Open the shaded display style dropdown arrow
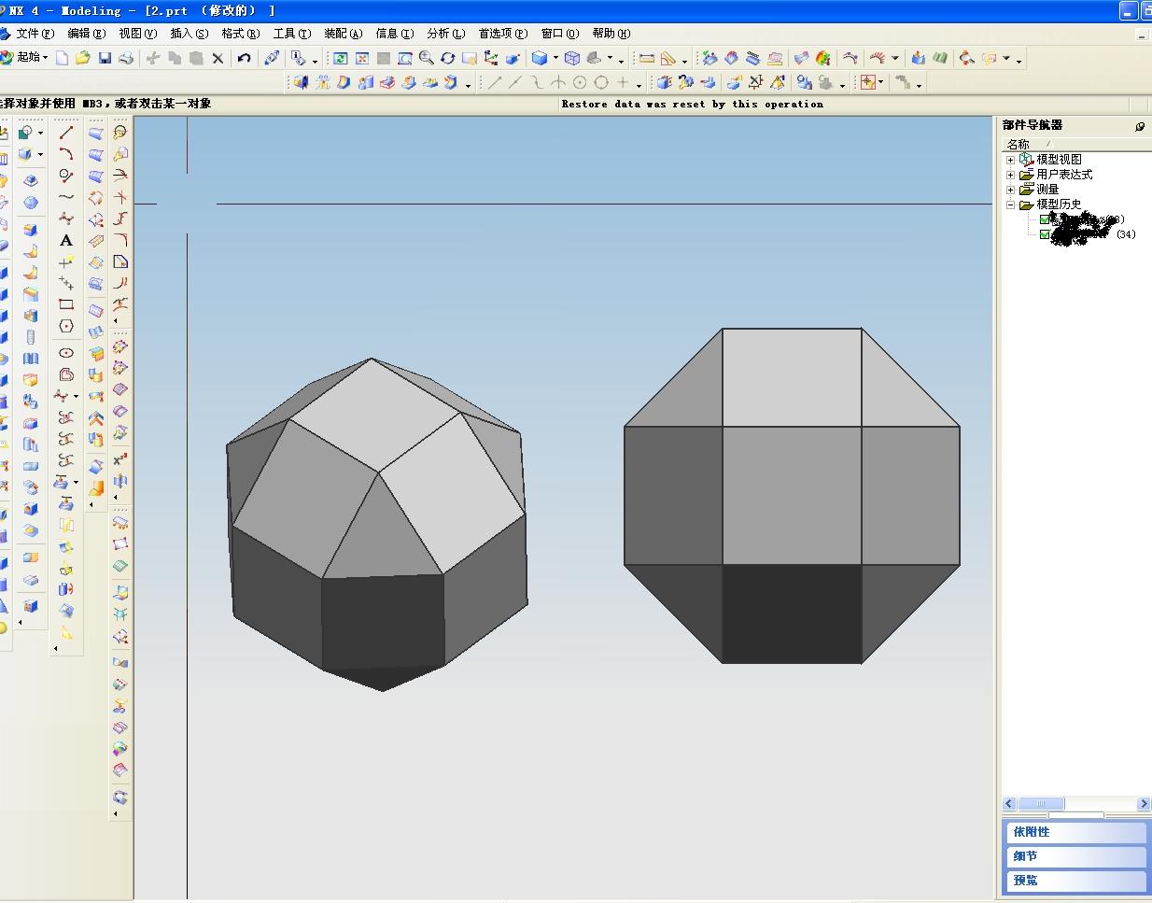The height and width of the screenshot is (903, 1152). tap(555, 58)
